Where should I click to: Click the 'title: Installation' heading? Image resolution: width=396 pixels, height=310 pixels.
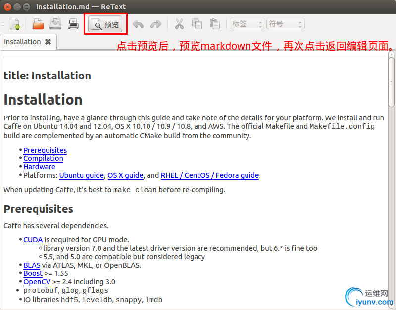47,76
